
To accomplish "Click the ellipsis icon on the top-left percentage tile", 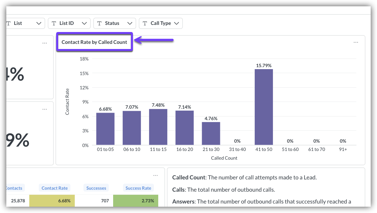I will [x=45, y=43].
